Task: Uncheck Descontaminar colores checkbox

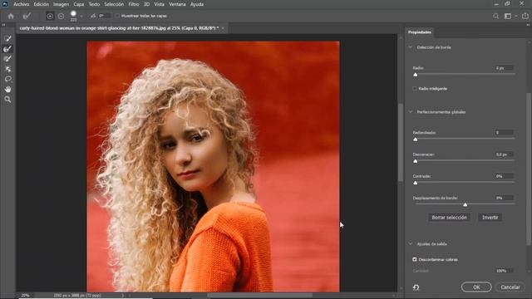Action: click(415, 259)
